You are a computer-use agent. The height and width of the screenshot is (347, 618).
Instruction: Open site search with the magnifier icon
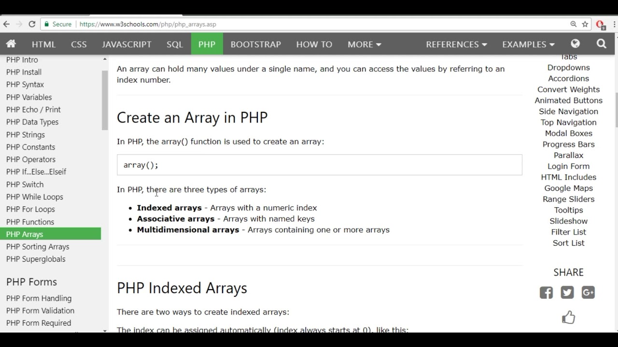pos(601,44)
